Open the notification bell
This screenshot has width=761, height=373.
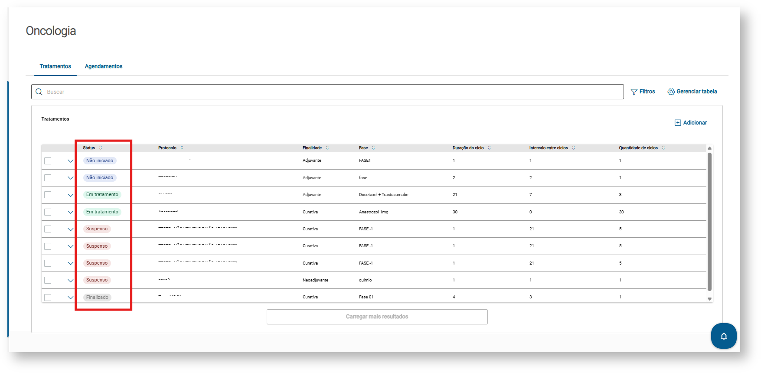coord(724,336)
